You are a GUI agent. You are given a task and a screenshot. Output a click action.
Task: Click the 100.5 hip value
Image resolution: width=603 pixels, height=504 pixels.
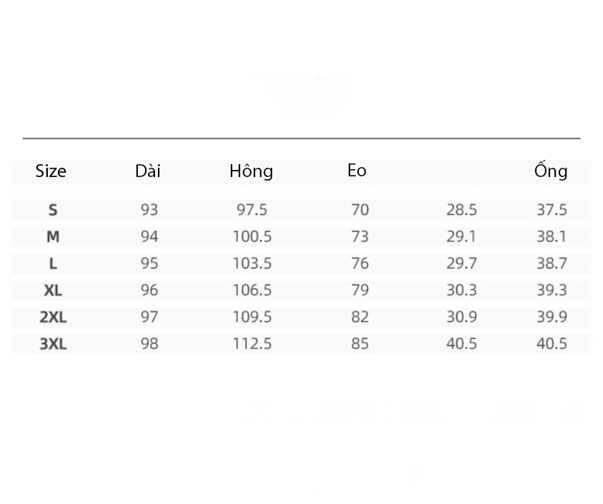tap(252, 236)
